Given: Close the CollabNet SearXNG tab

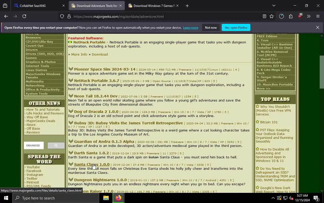Looking at the screenshot, I should 64,6.
